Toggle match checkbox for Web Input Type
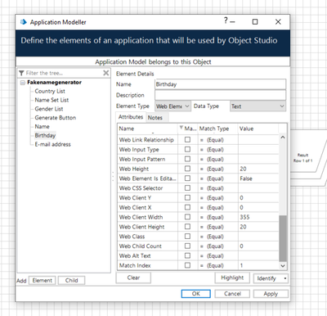The image size is (327, 316). tap(187, 149)
